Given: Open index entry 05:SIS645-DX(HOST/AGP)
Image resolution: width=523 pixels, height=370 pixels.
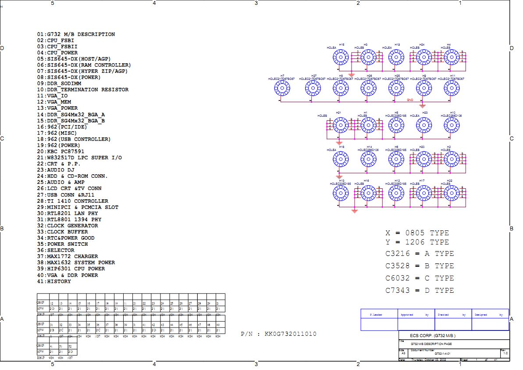Looking at the screenshot, I should coord(74,59).
